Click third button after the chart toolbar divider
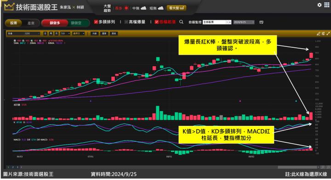331x180 pixels. tap(114, 34)
